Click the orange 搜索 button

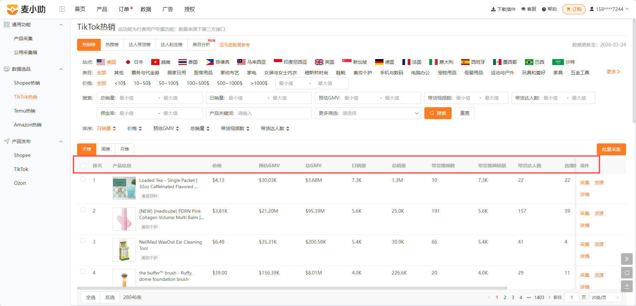point(438,113)
